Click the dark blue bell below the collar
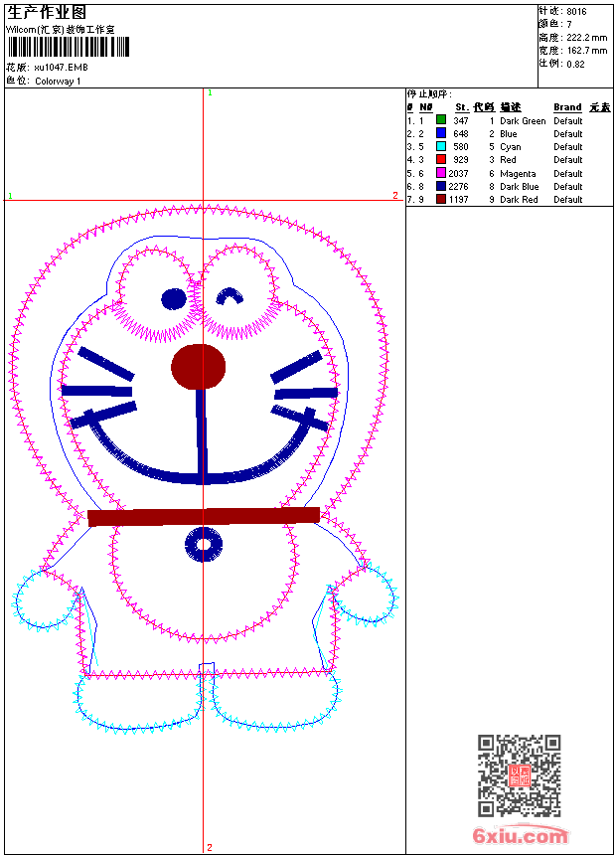 pyautogui.click(x=204, y=544)
